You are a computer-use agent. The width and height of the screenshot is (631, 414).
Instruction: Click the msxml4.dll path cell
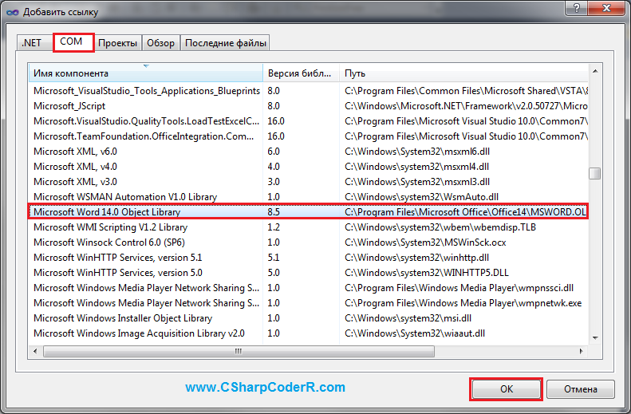[416, 167]
